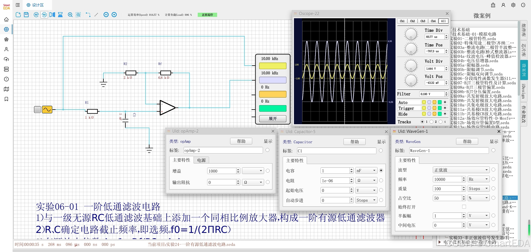This screenshot has height=252, width=531.
Task: Select the right-angle wire tool
Action: pos(88,15)
